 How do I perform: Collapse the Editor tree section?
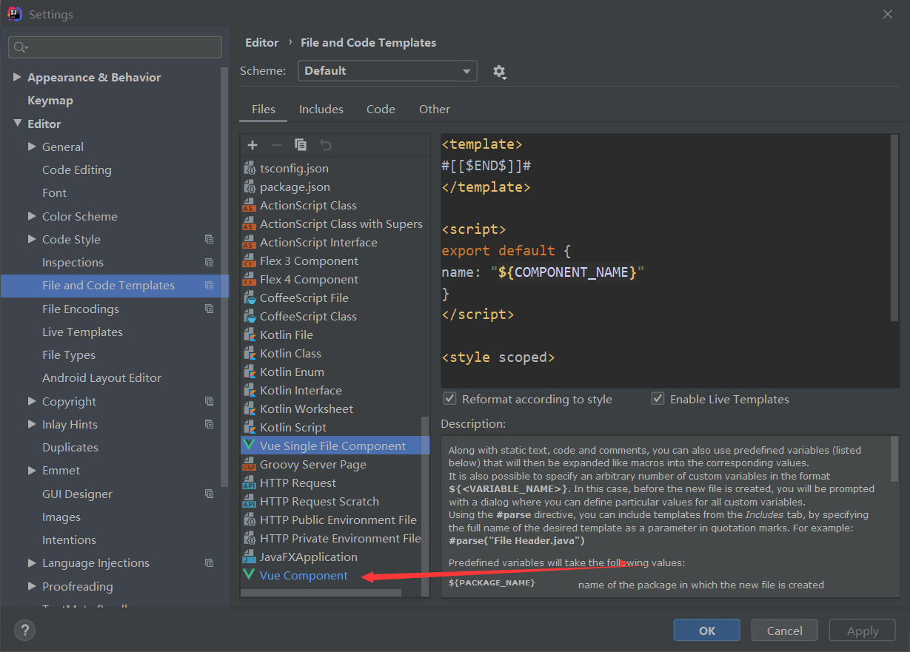[18, 124]
